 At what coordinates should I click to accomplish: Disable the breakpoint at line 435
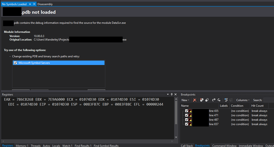pyautogui.click(x=186, y=111)
